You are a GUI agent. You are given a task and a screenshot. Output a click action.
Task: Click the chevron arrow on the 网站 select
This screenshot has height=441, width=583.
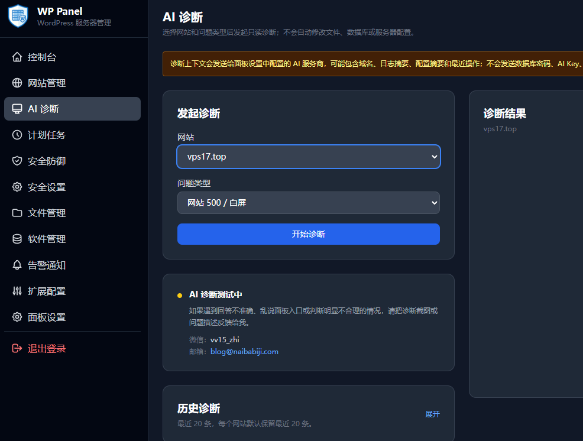click(434, 157)
